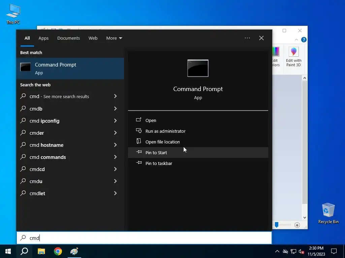Click the search box containing cmd
The width and height of the screenshot is (345, 258).
point(144,238)
